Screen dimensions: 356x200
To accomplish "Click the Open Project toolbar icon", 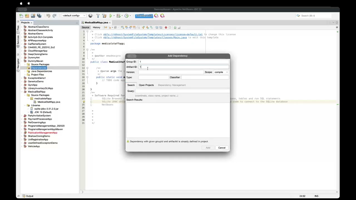I will click(33, 16).
